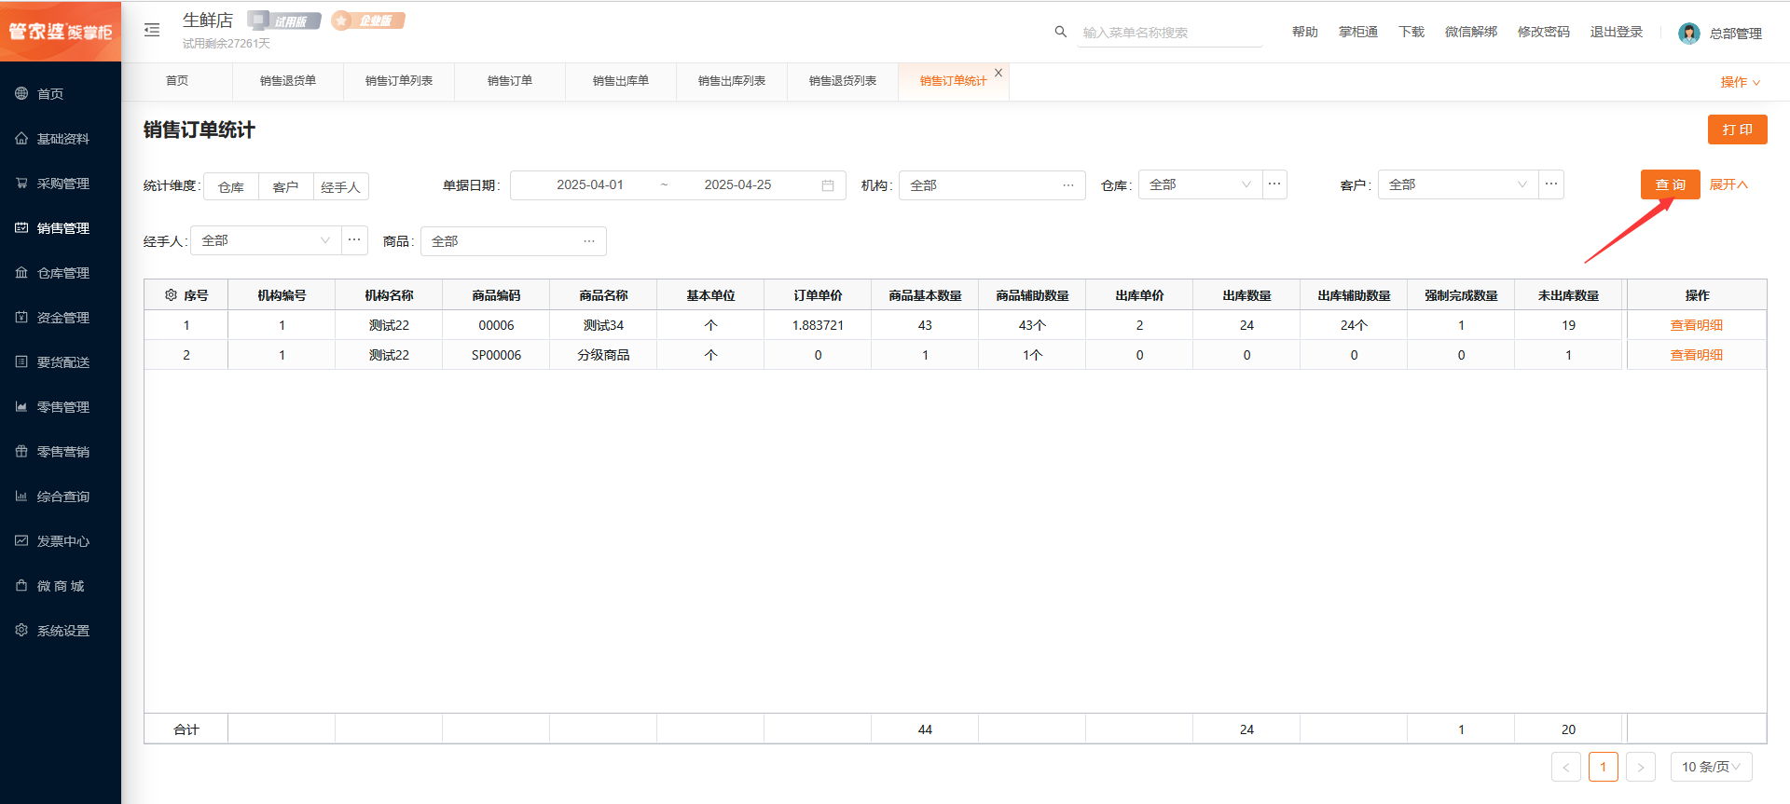
Task: Select page 1 in pagination
Action: click(1604, 767)
